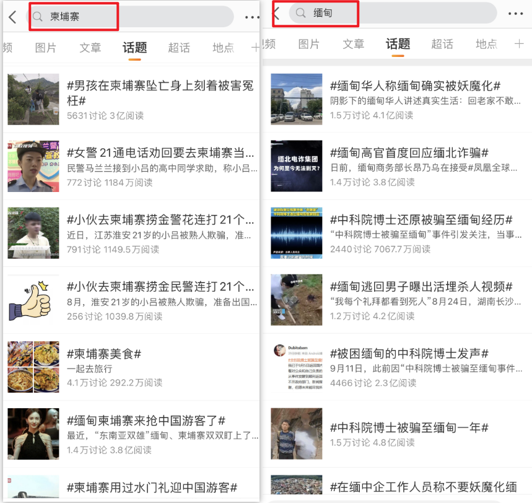Image resolution: width=532 pixels, height=503 pixels.
Task: Click magnifier icon in 柬埔寨 search box
Action: 38,16
